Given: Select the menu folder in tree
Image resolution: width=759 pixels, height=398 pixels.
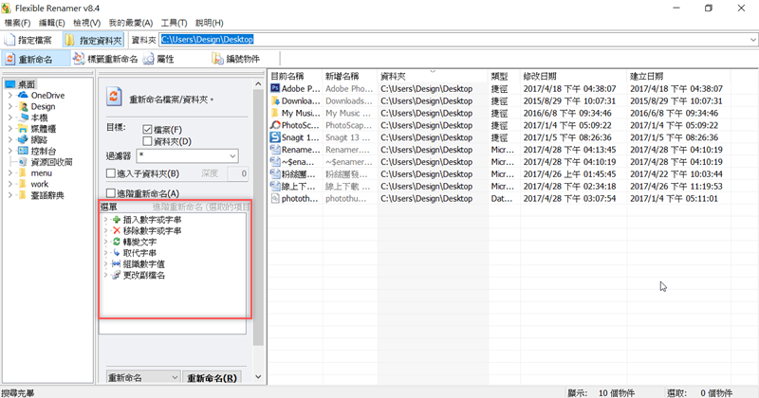Looking at the screenshot, I should click(x=41, y=173).
